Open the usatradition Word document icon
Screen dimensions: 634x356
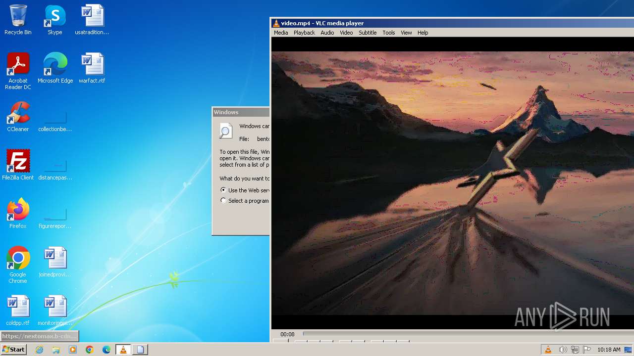click(92, 20)
